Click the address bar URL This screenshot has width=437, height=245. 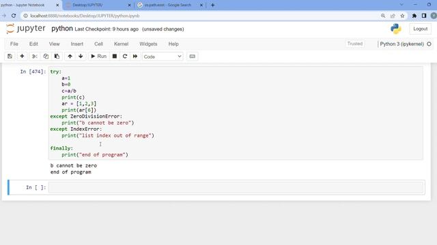tap(85, 16)
